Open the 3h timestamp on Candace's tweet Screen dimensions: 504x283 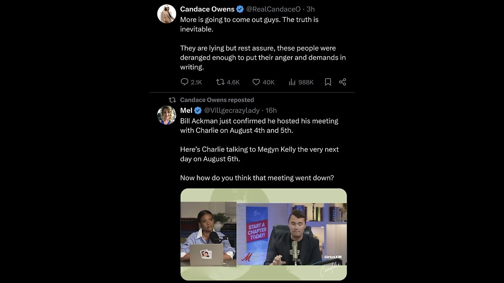pyautogui.click(x=311, y=9)
